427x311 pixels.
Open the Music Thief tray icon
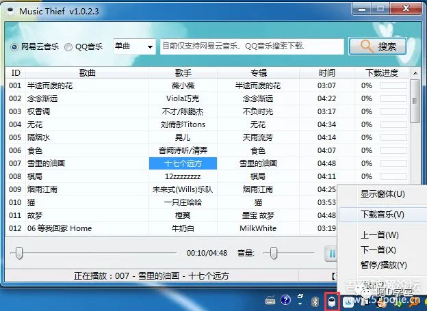click(x=332, y=301)
